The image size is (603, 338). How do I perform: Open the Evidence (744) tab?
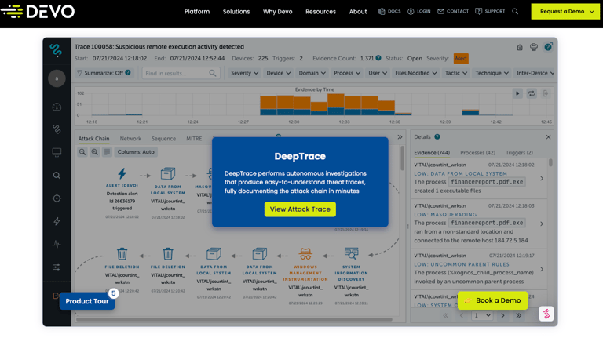(x=432, y=153)
